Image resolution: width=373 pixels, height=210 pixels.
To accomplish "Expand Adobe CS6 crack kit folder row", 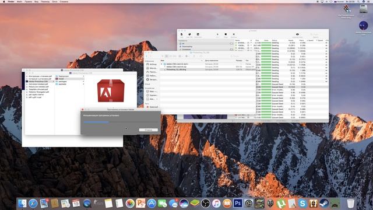I will click(162, 64).
